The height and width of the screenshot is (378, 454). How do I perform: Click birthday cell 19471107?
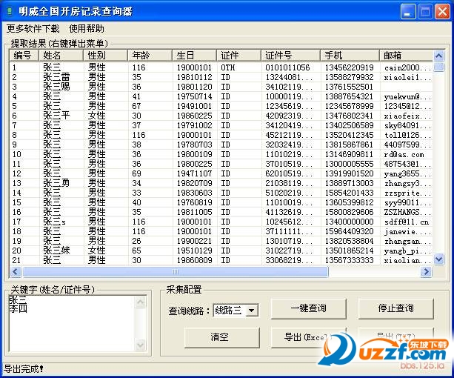(195, 173)
